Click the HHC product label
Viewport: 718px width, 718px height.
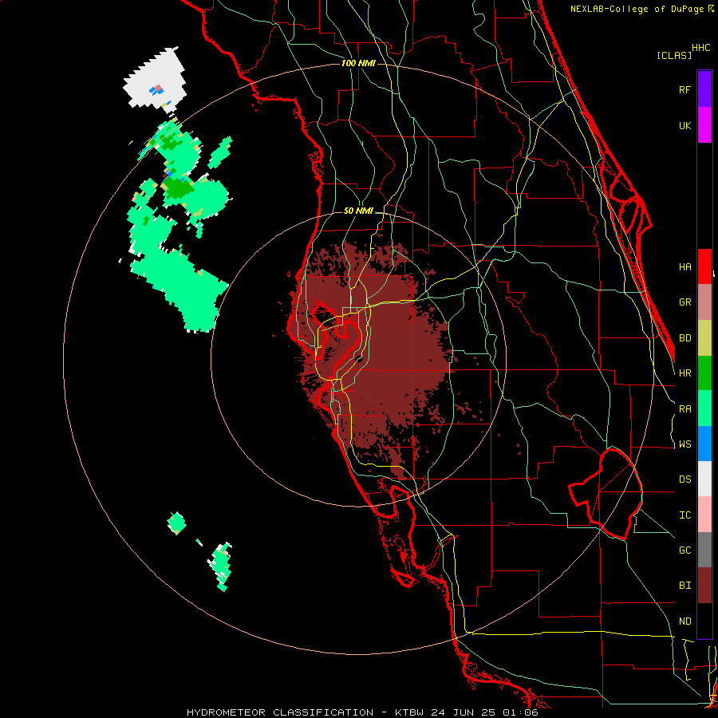tap(701, 48)
